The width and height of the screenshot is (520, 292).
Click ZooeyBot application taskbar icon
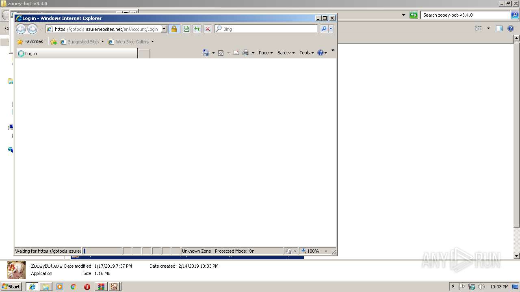115,287
